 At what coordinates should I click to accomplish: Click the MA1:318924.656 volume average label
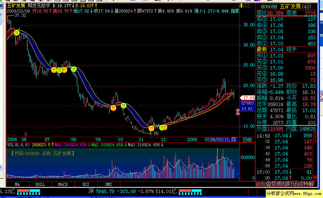coord(71,145)
